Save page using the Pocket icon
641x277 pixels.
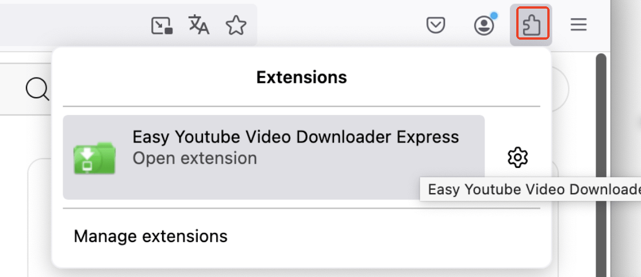click(436, 25)
